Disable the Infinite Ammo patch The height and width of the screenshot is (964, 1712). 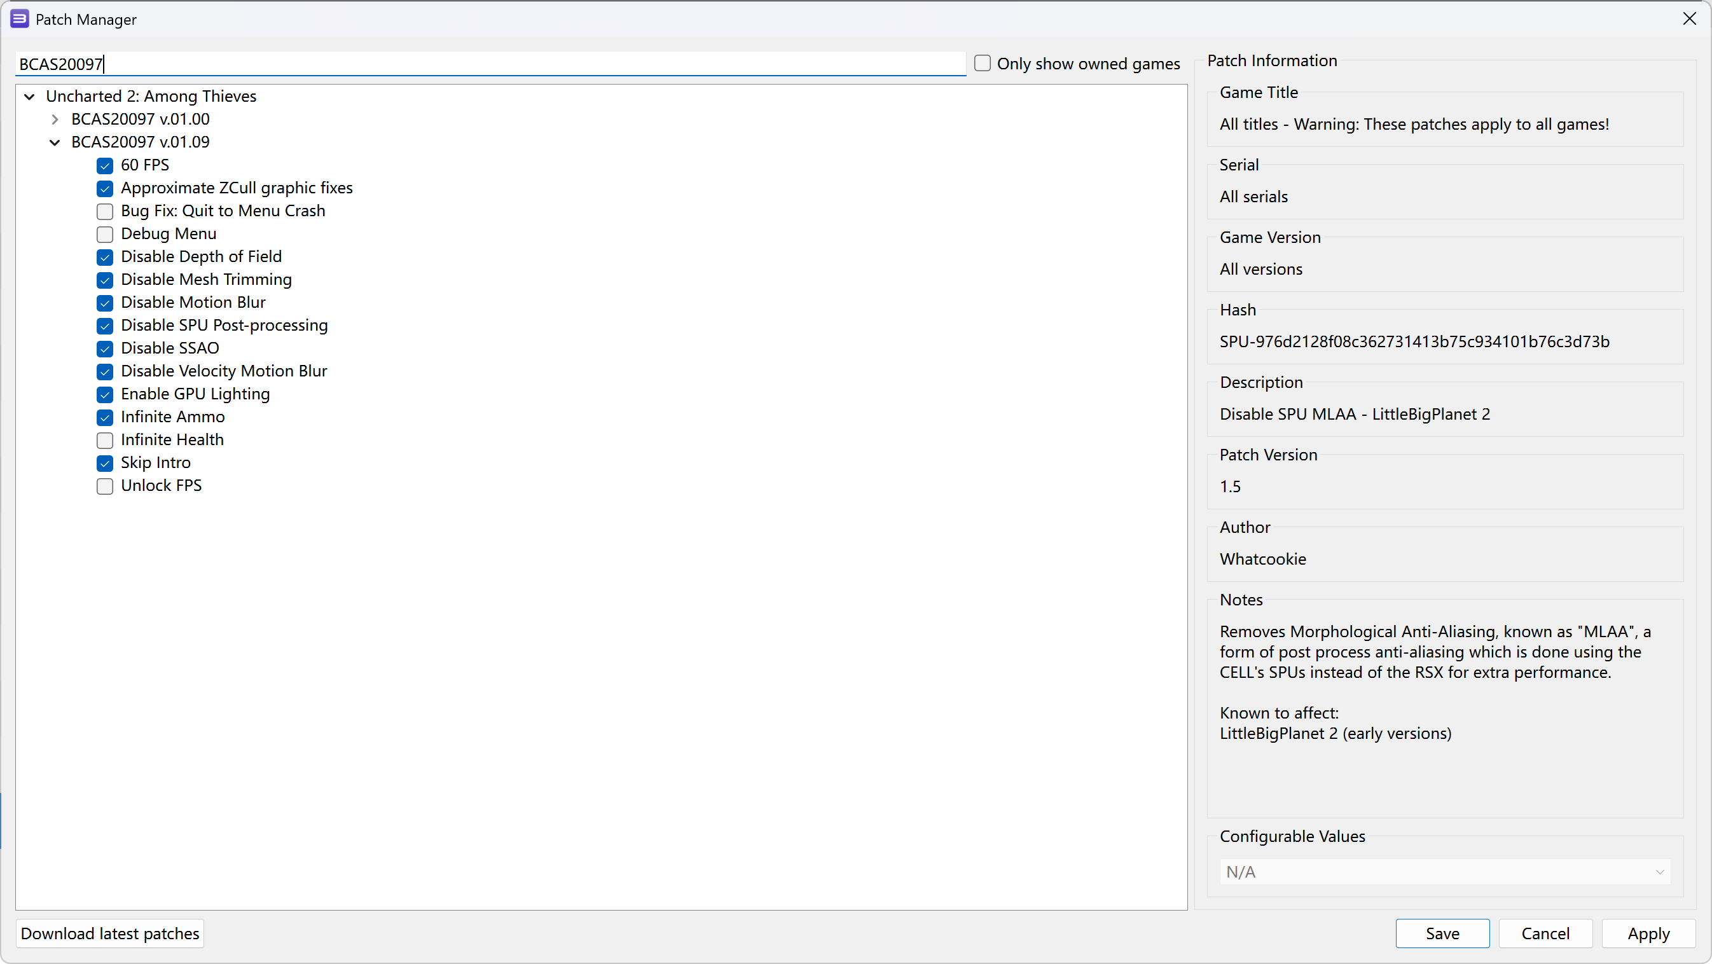coord(106,416)
